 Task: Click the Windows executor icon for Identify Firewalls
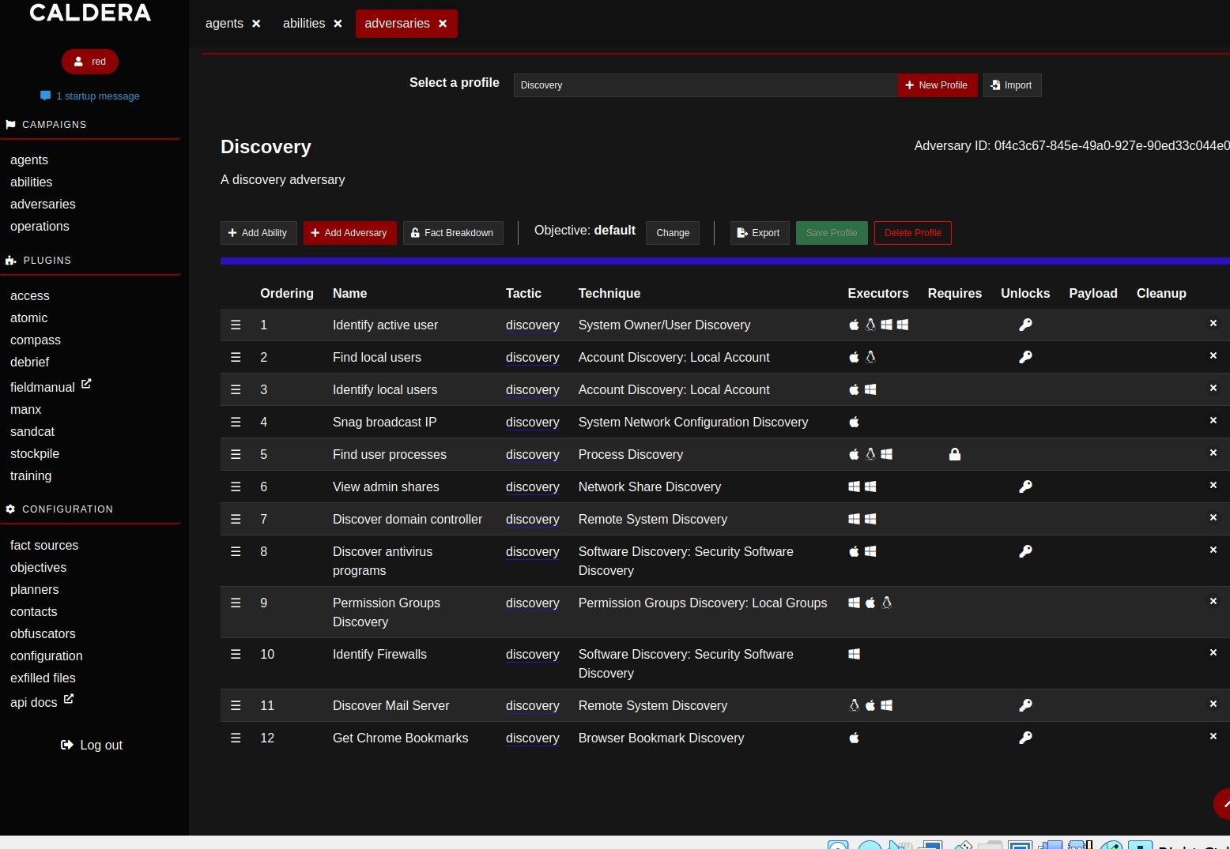854,654
